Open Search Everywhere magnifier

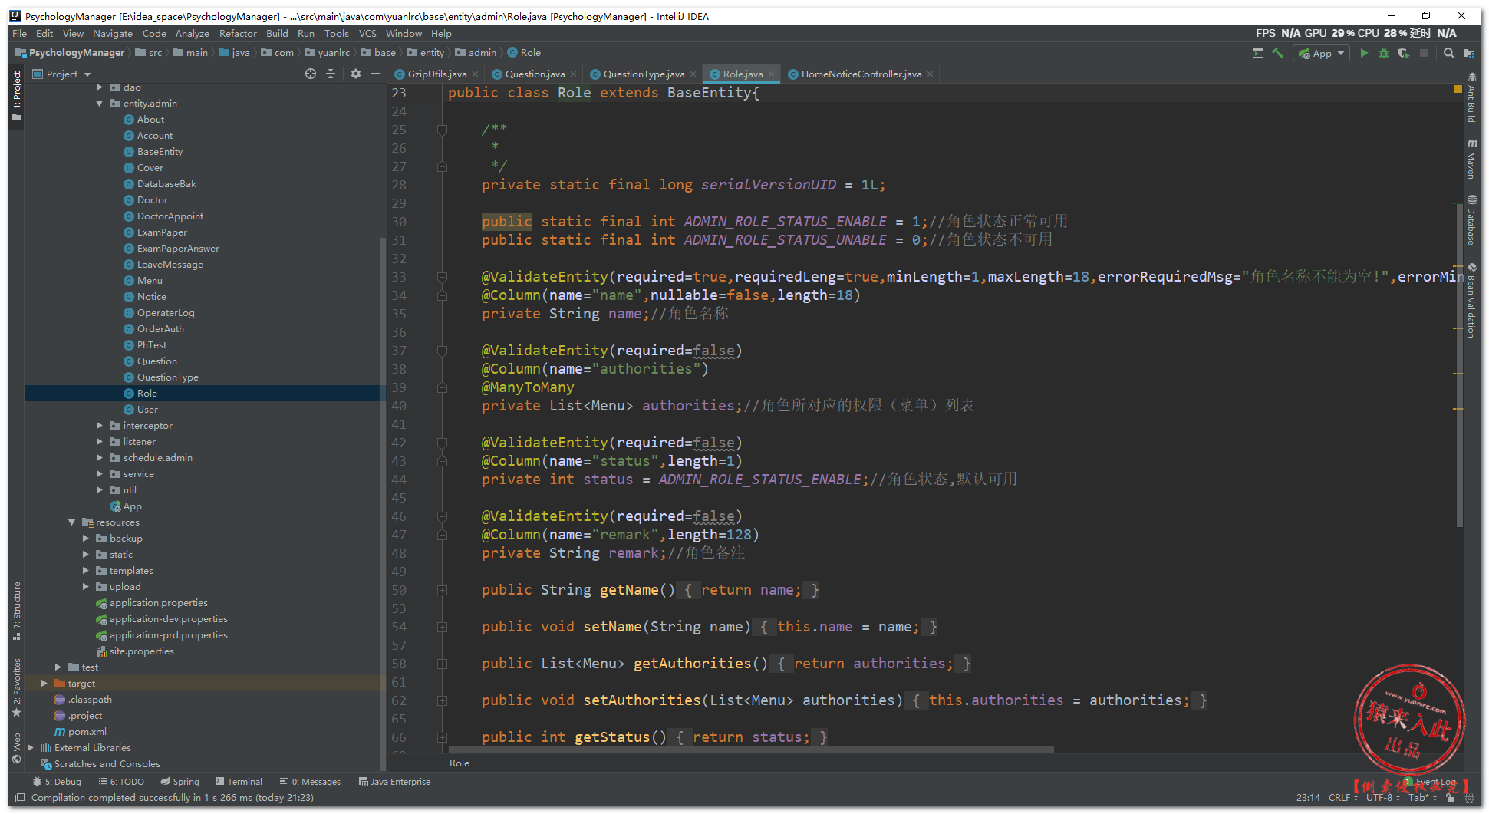(1448, 53)
